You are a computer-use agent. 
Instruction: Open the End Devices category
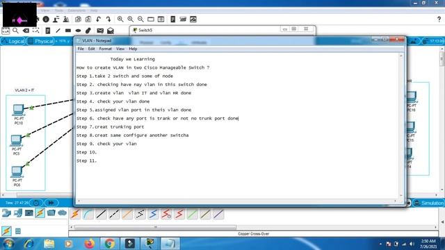[18, 213]
